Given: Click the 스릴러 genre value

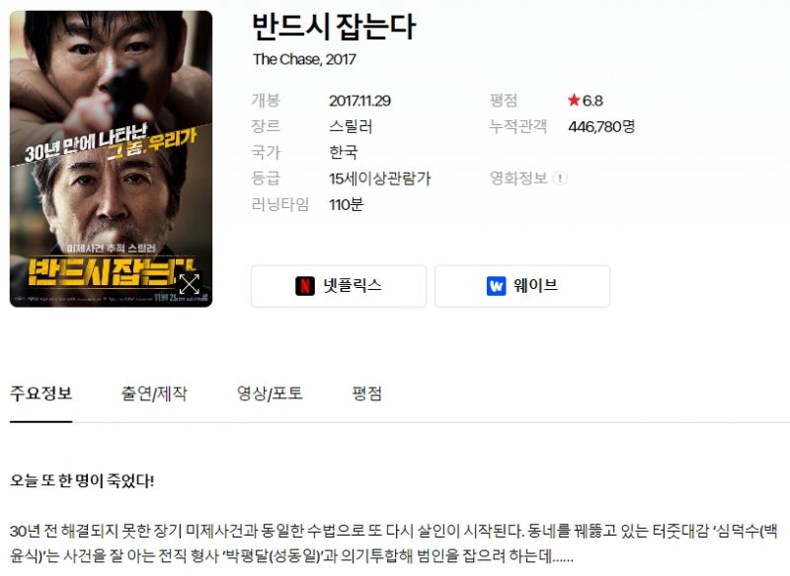Looking at the screenshot, I should coord(351,126).
